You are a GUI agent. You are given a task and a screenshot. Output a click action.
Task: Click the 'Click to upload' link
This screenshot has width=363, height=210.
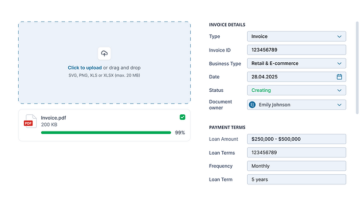point(85,68)
